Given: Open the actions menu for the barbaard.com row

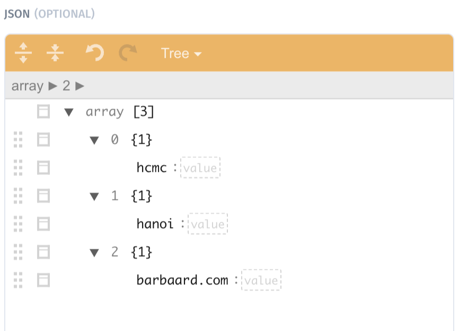Looking at the screenshot, I should tap(43, 280).
